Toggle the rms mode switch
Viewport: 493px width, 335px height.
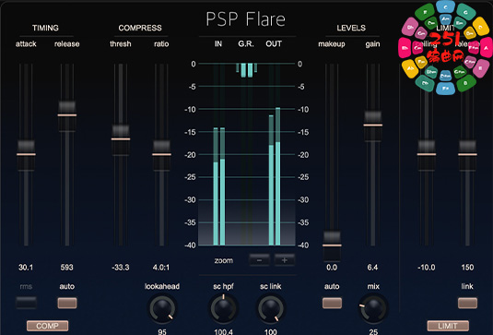[26, 303]
